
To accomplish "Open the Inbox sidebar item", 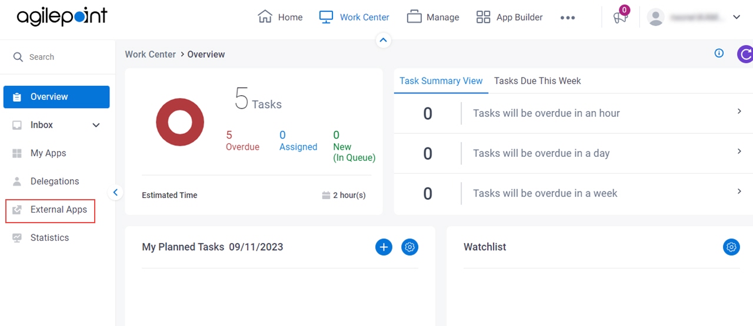I will [56, 125].
